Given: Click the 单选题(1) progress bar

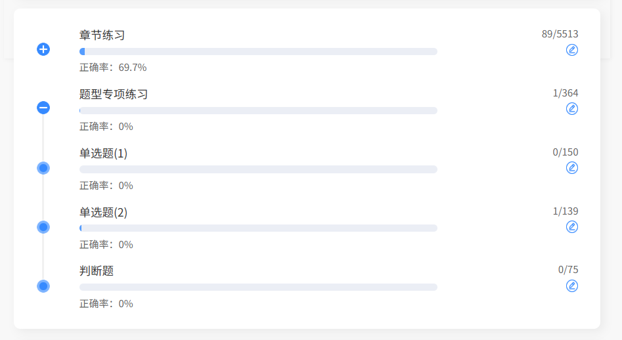Looking at the screenshot, I should (x=258, y=169).
